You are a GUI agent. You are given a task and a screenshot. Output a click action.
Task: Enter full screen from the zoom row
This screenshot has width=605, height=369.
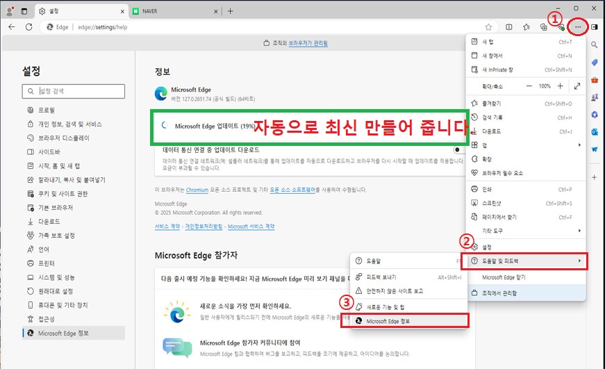click(x=577, y=86)
